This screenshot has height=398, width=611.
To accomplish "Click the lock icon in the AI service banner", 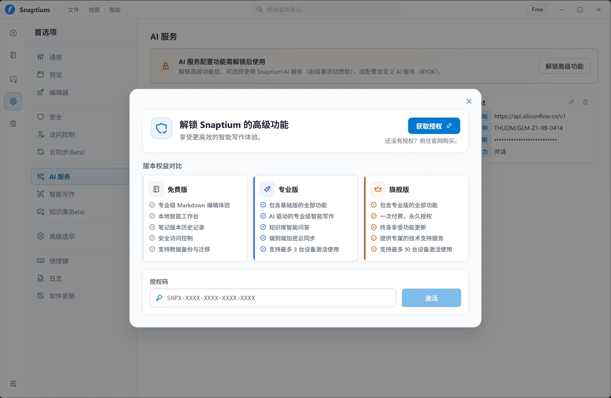I will click(x=165, y=66).
